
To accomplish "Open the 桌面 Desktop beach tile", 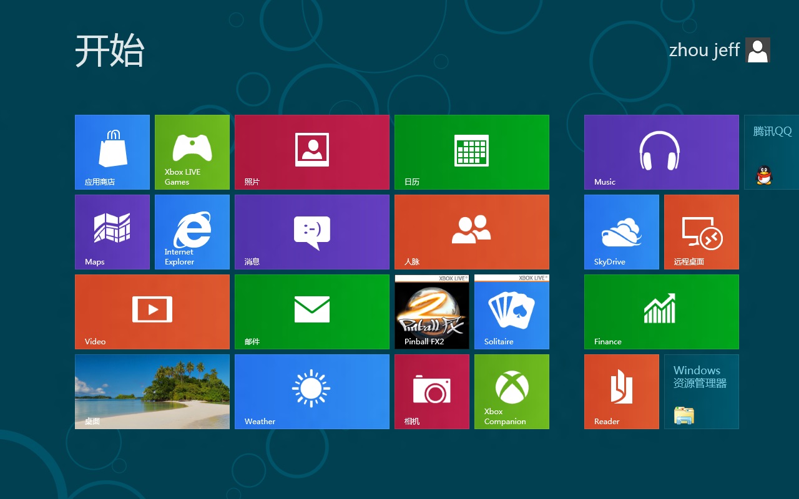I will pos(152,392).
